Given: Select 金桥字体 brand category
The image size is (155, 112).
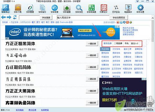Looking at the screenshot, I should pyautogui.click(x=116, y=57).
